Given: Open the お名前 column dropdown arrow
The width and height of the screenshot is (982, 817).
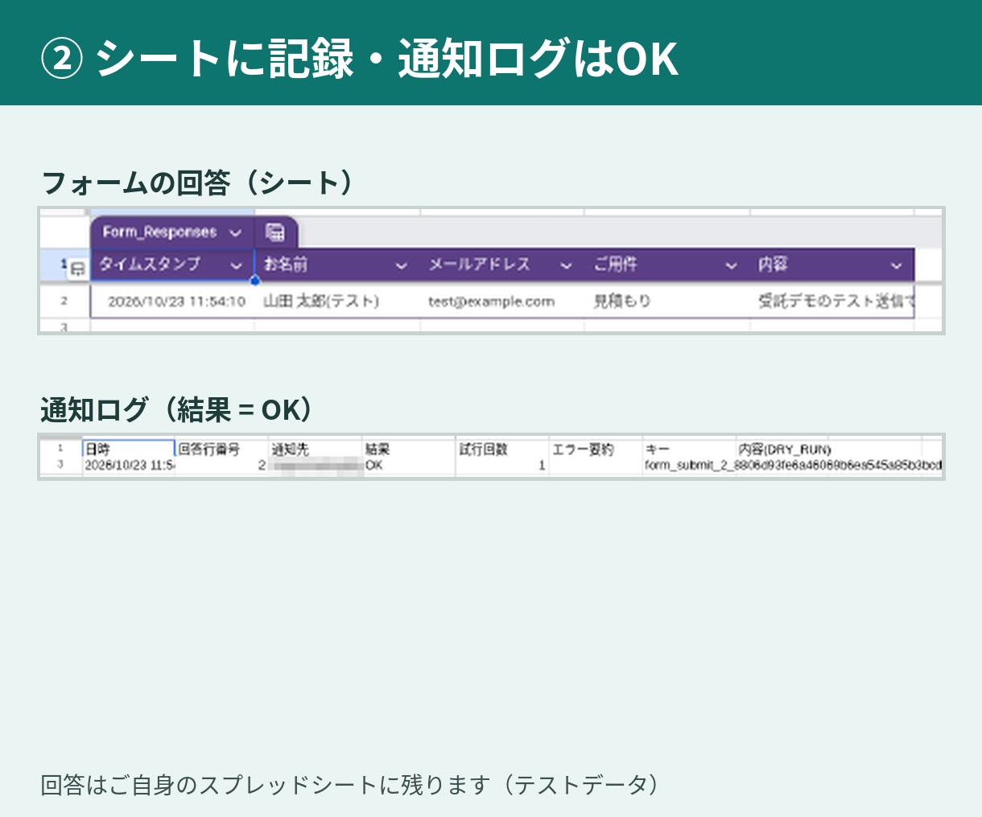Looking at the screenshot, I should click(401, 265).
